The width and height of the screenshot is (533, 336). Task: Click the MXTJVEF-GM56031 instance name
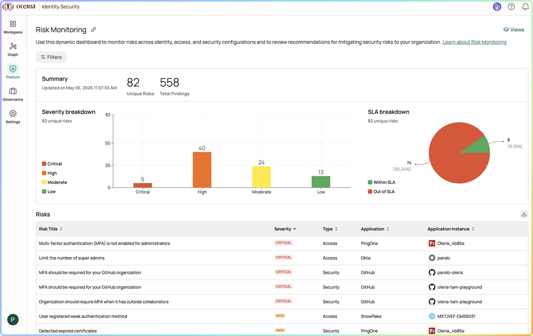pos(456,316)
